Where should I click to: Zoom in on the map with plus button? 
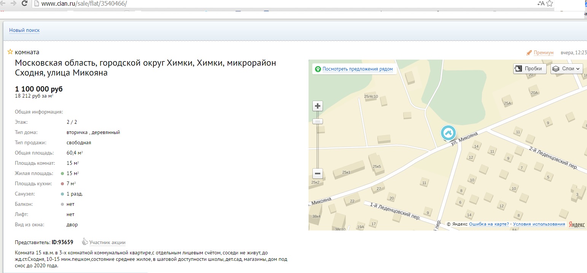tap(317, 106)
